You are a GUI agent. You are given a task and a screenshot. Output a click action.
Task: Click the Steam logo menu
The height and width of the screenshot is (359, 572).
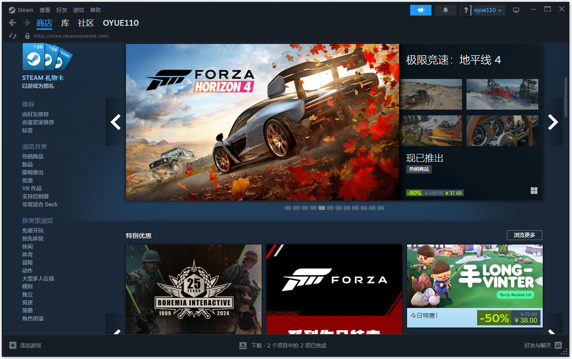(x=20, y=9)
